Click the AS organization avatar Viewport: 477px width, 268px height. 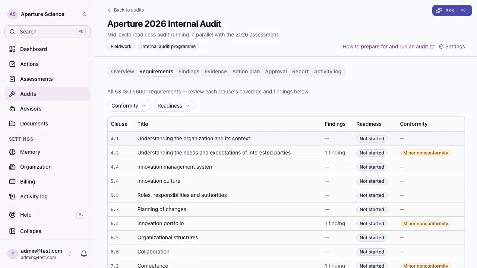[x=13, y=14]
